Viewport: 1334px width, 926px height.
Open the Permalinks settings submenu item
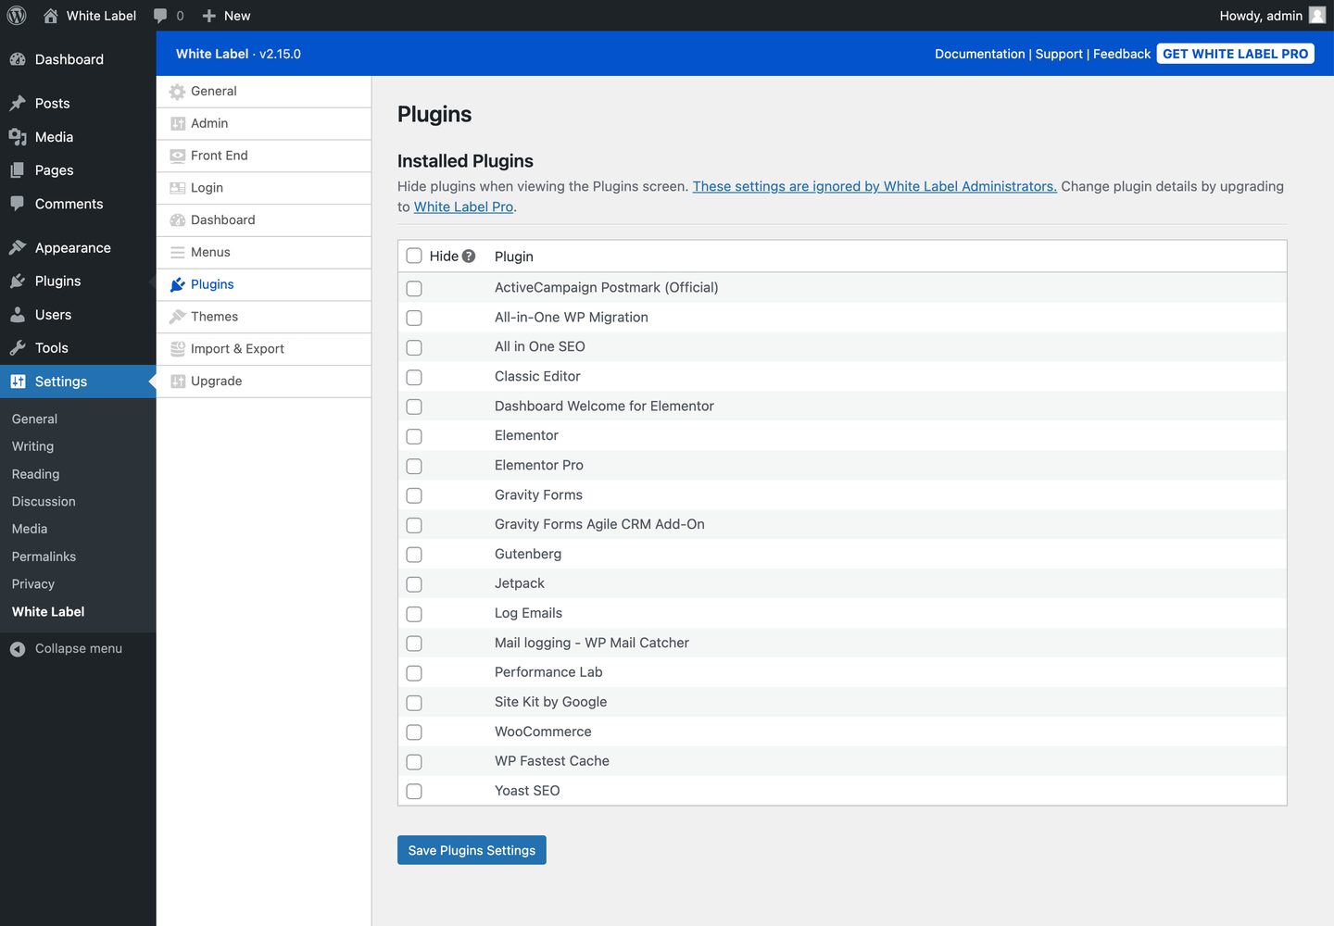point(44,557)
